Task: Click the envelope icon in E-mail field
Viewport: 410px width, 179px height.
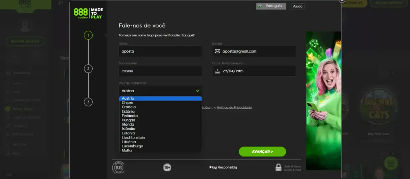Action: coord(217,51)
